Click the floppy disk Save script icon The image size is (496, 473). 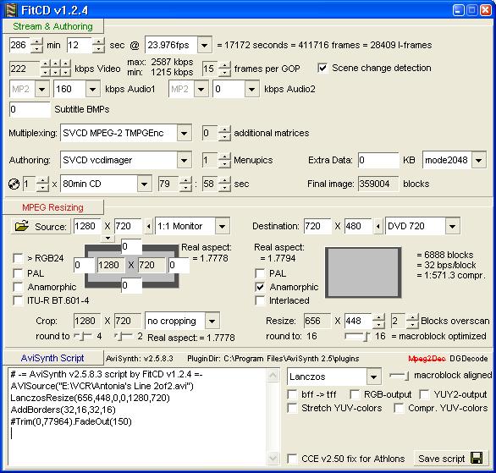coord(477,458)
